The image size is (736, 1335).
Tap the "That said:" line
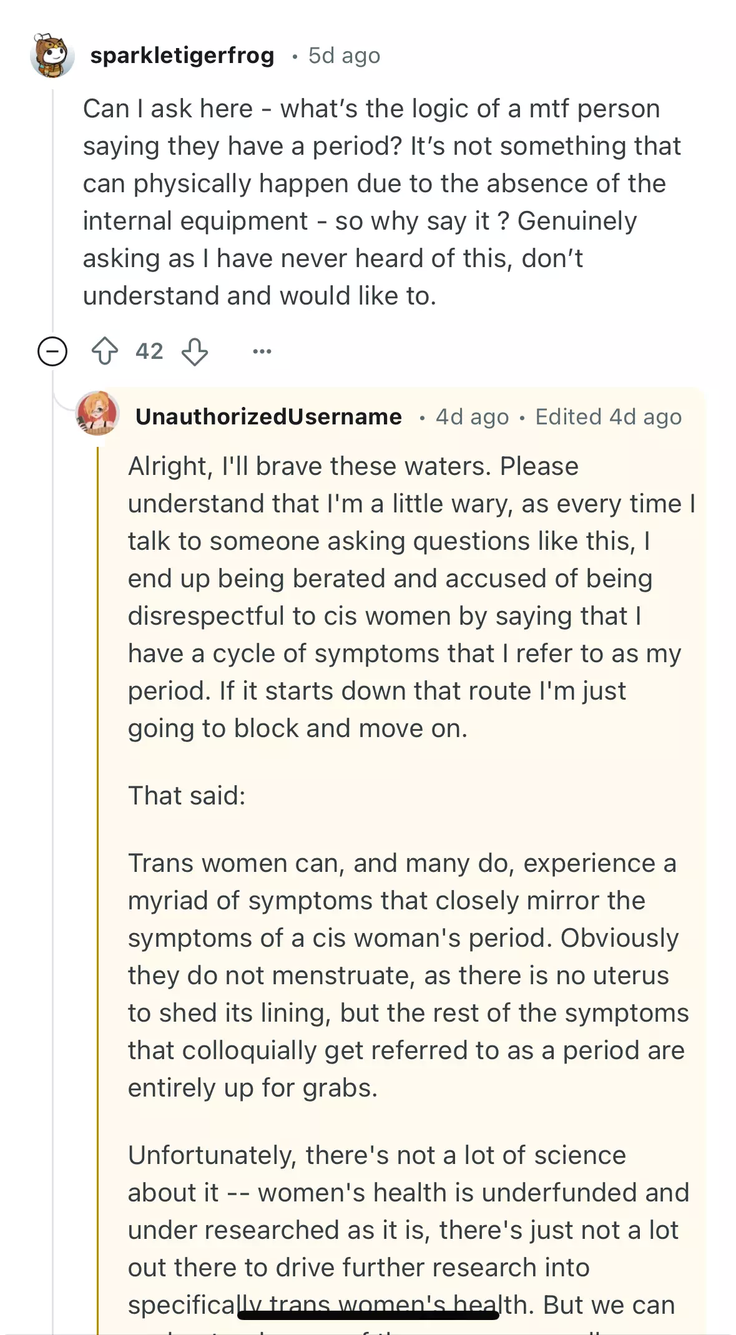[x=187, y=796]
